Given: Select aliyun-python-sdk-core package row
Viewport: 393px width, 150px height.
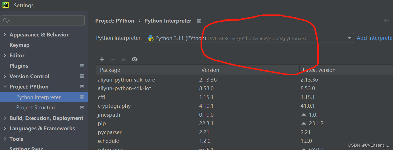Looking at the screenshot, I should click(245, 80).
